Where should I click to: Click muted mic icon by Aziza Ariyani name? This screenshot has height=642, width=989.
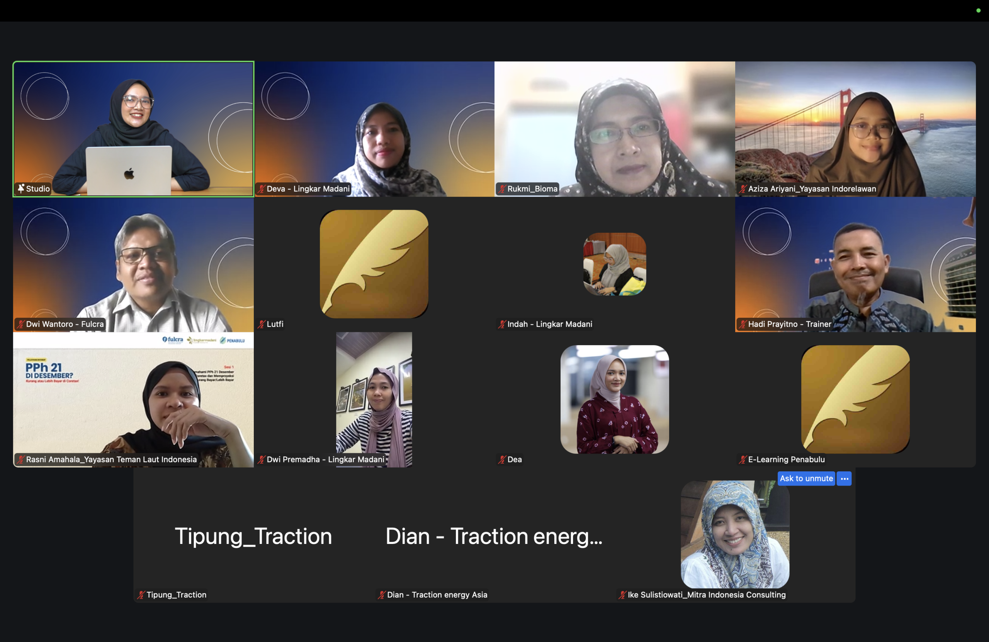tap(743, 189)
